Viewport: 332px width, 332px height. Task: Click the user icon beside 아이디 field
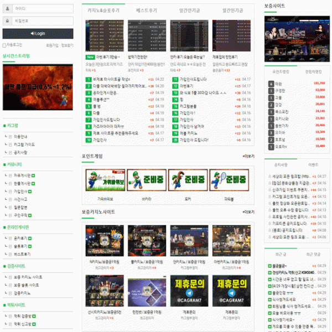[8, 9]
